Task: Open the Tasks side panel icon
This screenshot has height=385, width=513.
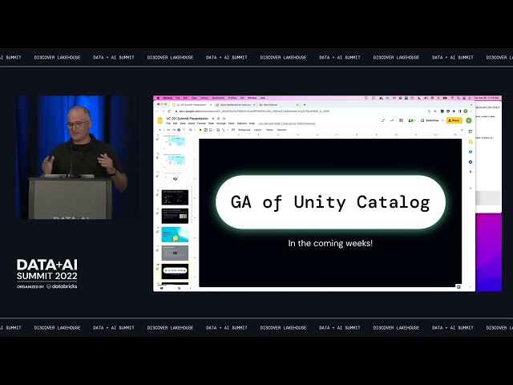Action: click(x=471, y=152)
